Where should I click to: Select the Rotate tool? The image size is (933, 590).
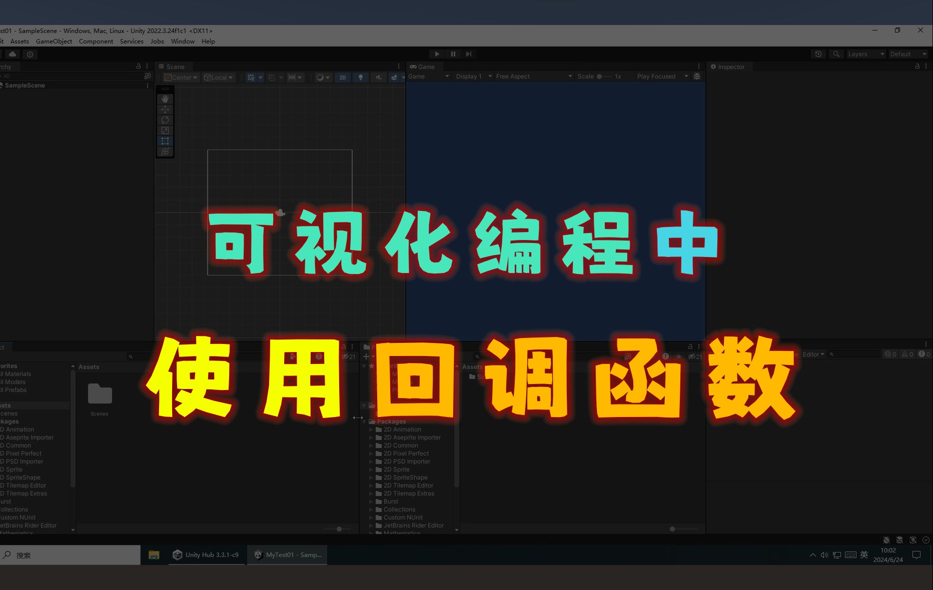tap(165, 119)
